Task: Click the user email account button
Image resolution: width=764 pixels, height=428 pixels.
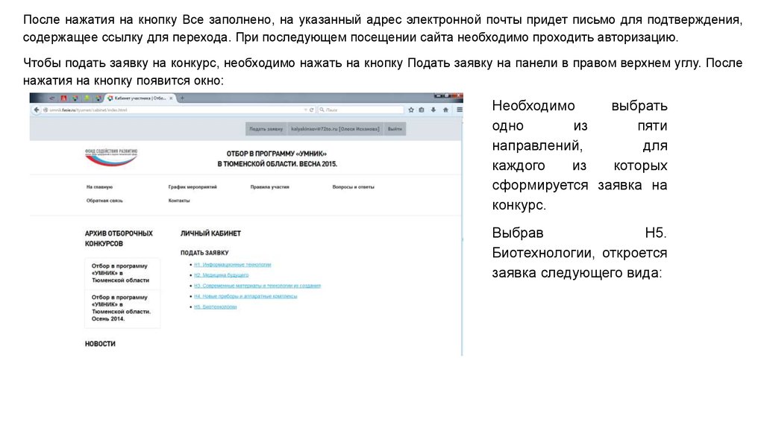Action: pyautogui.click(x=335, y=129)
